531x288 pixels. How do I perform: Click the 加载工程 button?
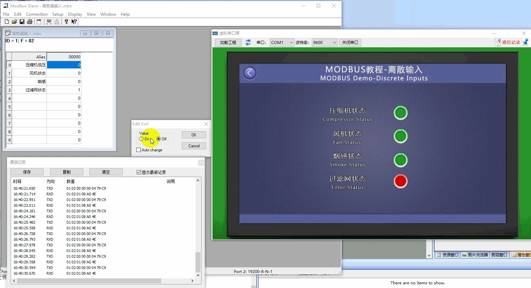pyautogui.click(x=228, y=42)
